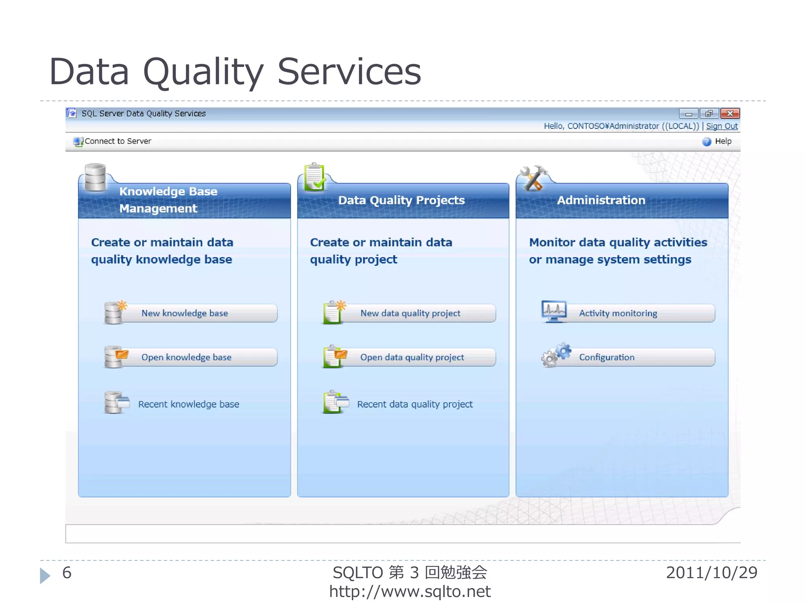Click 'Create or maintain data quality knowledge base'
Viewport: 806px width, 605px height.
click(x=162, y=251)
